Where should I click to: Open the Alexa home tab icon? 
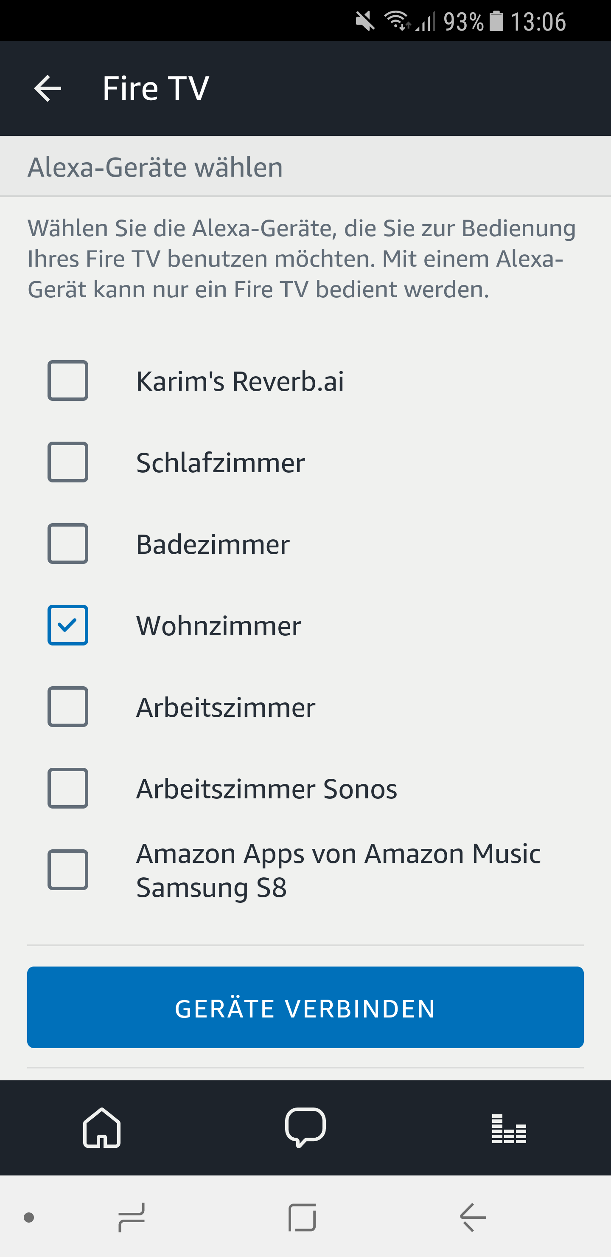101,1127
